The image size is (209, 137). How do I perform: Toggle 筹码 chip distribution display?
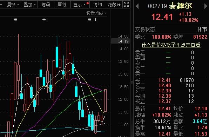(46, 5)
